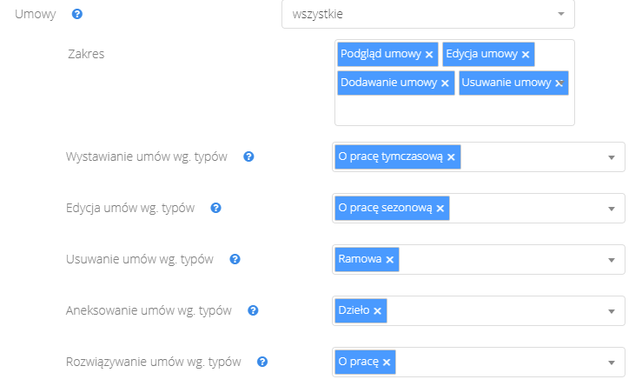Click help icon beside Aneksowanie umów wg. typów
The width and height of the screenshot is (642, 386).
[253, 310]
